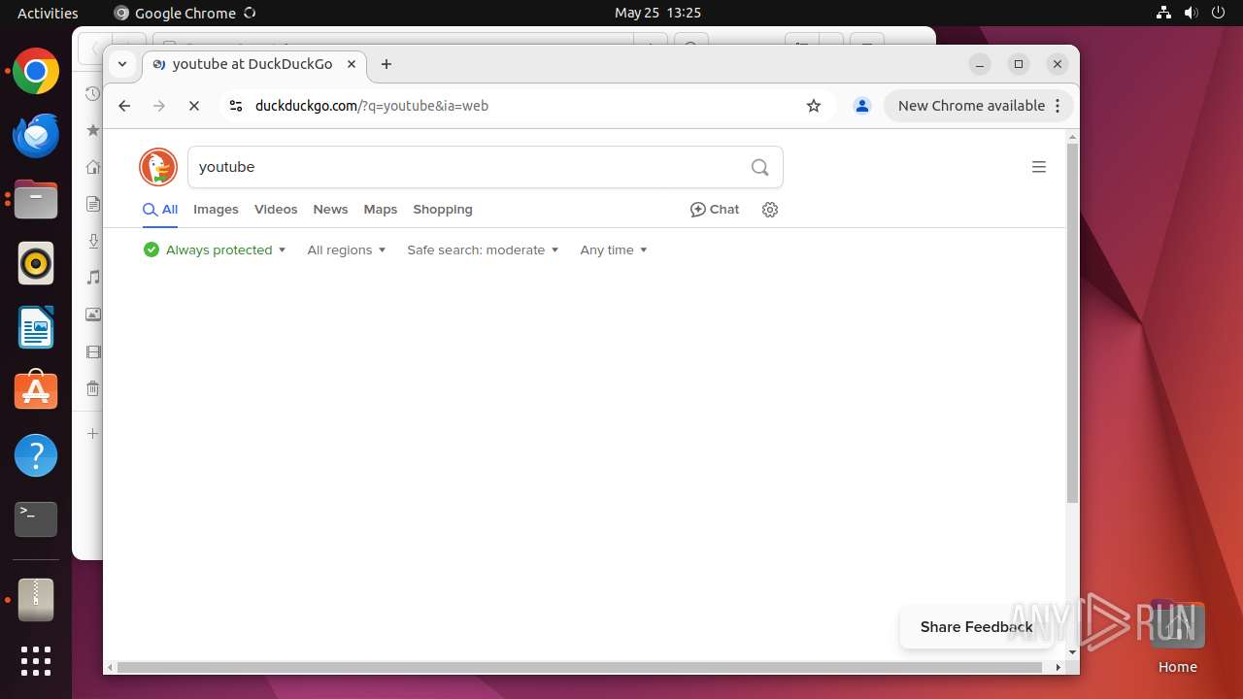Open 'Safe search: moderate' dropdown
This screenshot has height=699, width=1243.
(483, 250)
